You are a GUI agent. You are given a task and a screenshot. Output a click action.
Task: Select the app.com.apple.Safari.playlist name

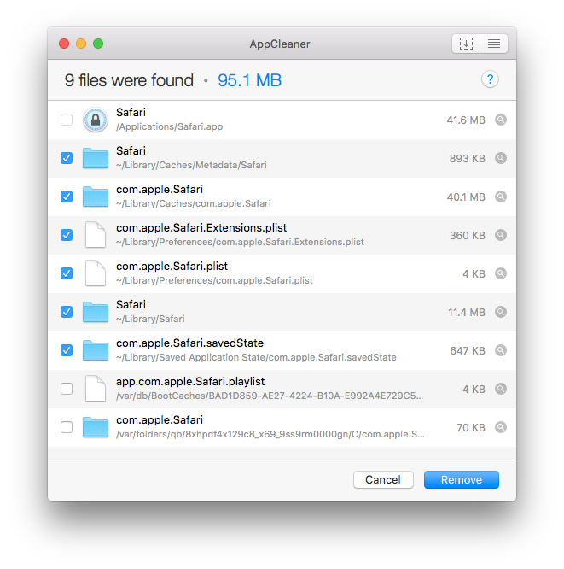pyautogui.click(x=190, y=382)
